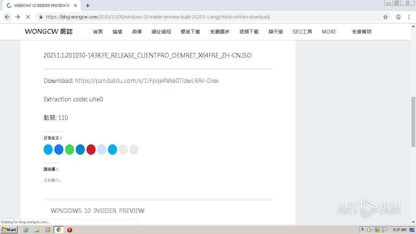Image resolution: width=416 pixels, height=234 pixels.
Task: Click the green share circle
Action: (x=70, y=149)
